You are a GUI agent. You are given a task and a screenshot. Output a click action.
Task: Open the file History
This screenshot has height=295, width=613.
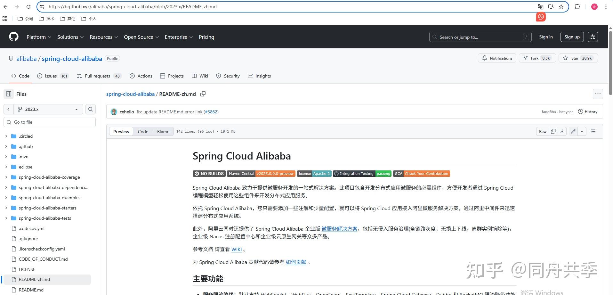pyautogui.click(x=588, y=112)
